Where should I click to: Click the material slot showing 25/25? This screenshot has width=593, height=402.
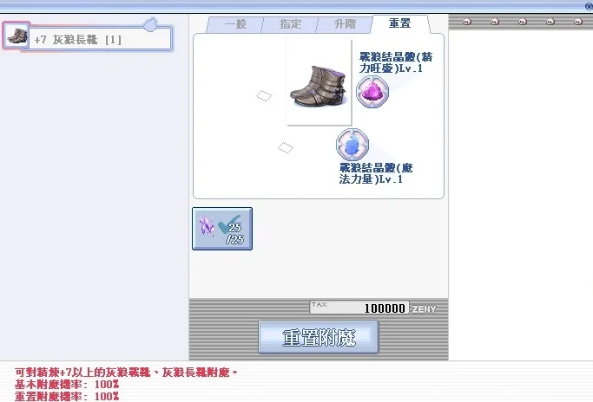point(222,229)
